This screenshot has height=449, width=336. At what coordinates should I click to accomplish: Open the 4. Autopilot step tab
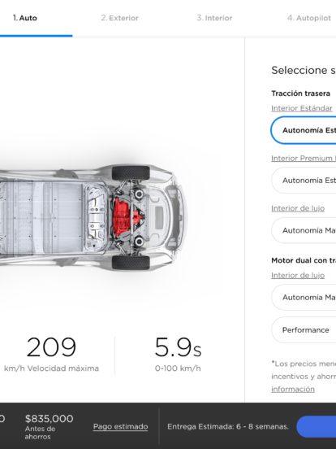click(x=309, y=18)
